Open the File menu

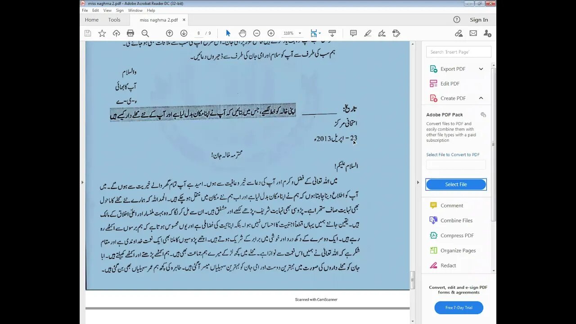(x=85, y=10)
